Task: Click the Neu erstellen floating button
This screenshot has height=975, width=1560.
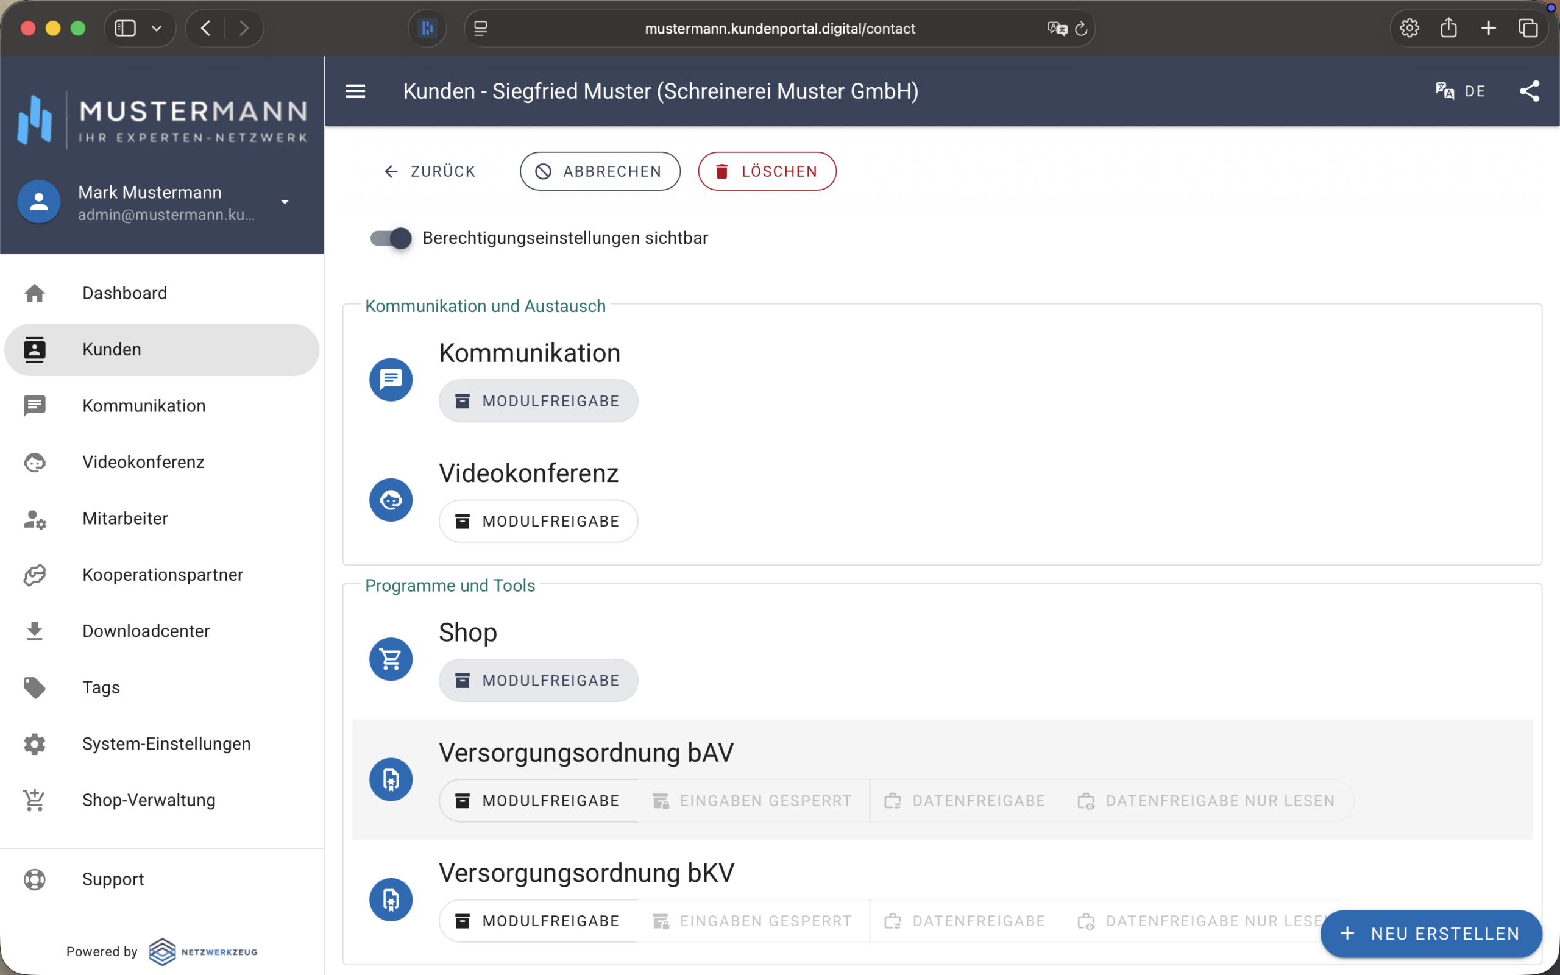Action: pyautogui.click(x=1430, y=933)
